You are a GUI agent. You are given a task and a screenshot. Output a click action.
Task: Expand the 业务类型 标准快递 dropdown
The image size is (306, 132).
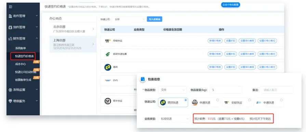click(174, 119)
